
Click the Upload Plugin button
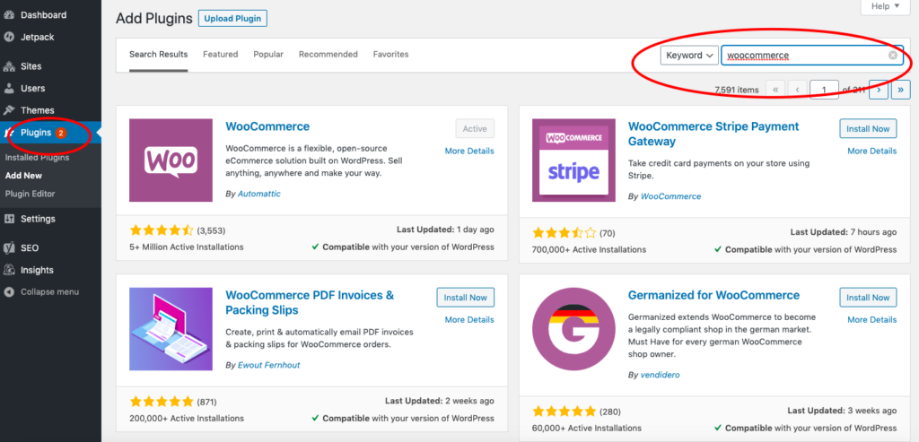click(232, 18)
